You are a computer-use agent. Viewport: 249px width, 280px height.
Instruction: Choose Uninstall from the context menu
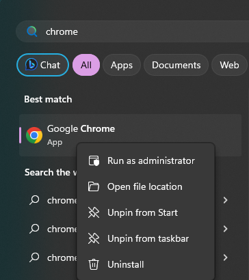point(146,264)
